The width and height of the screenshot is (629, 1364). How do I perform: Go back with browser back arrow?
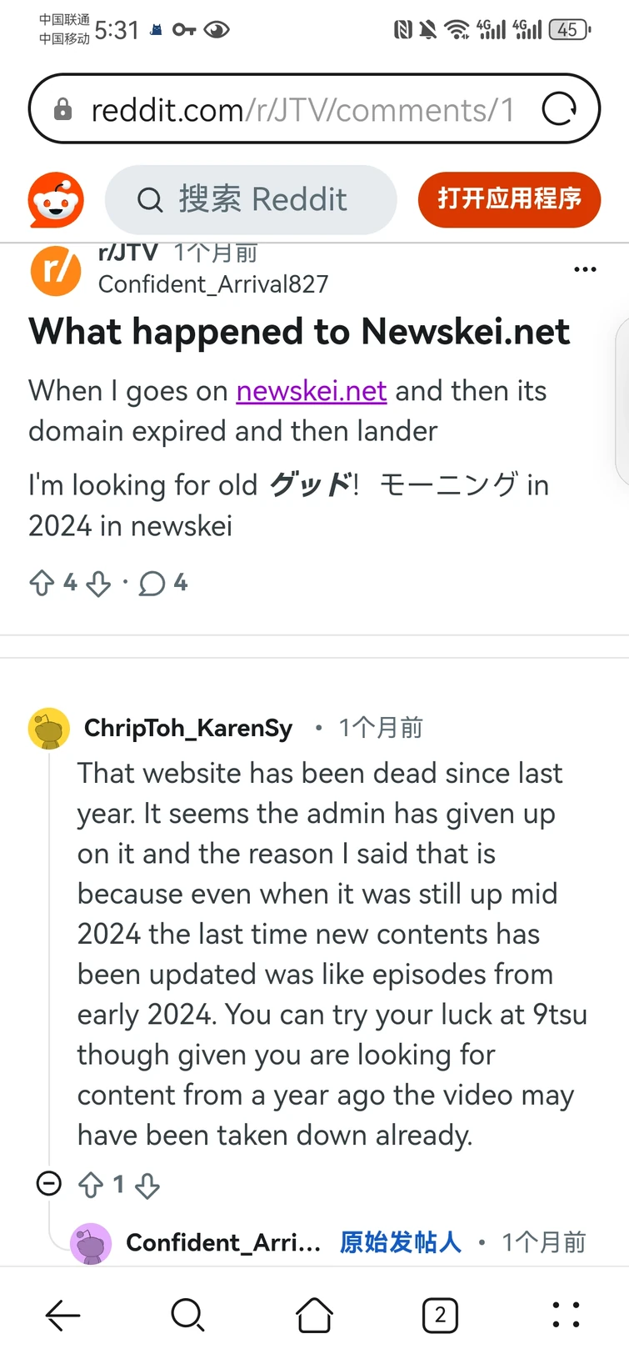tap(62, 1316)
